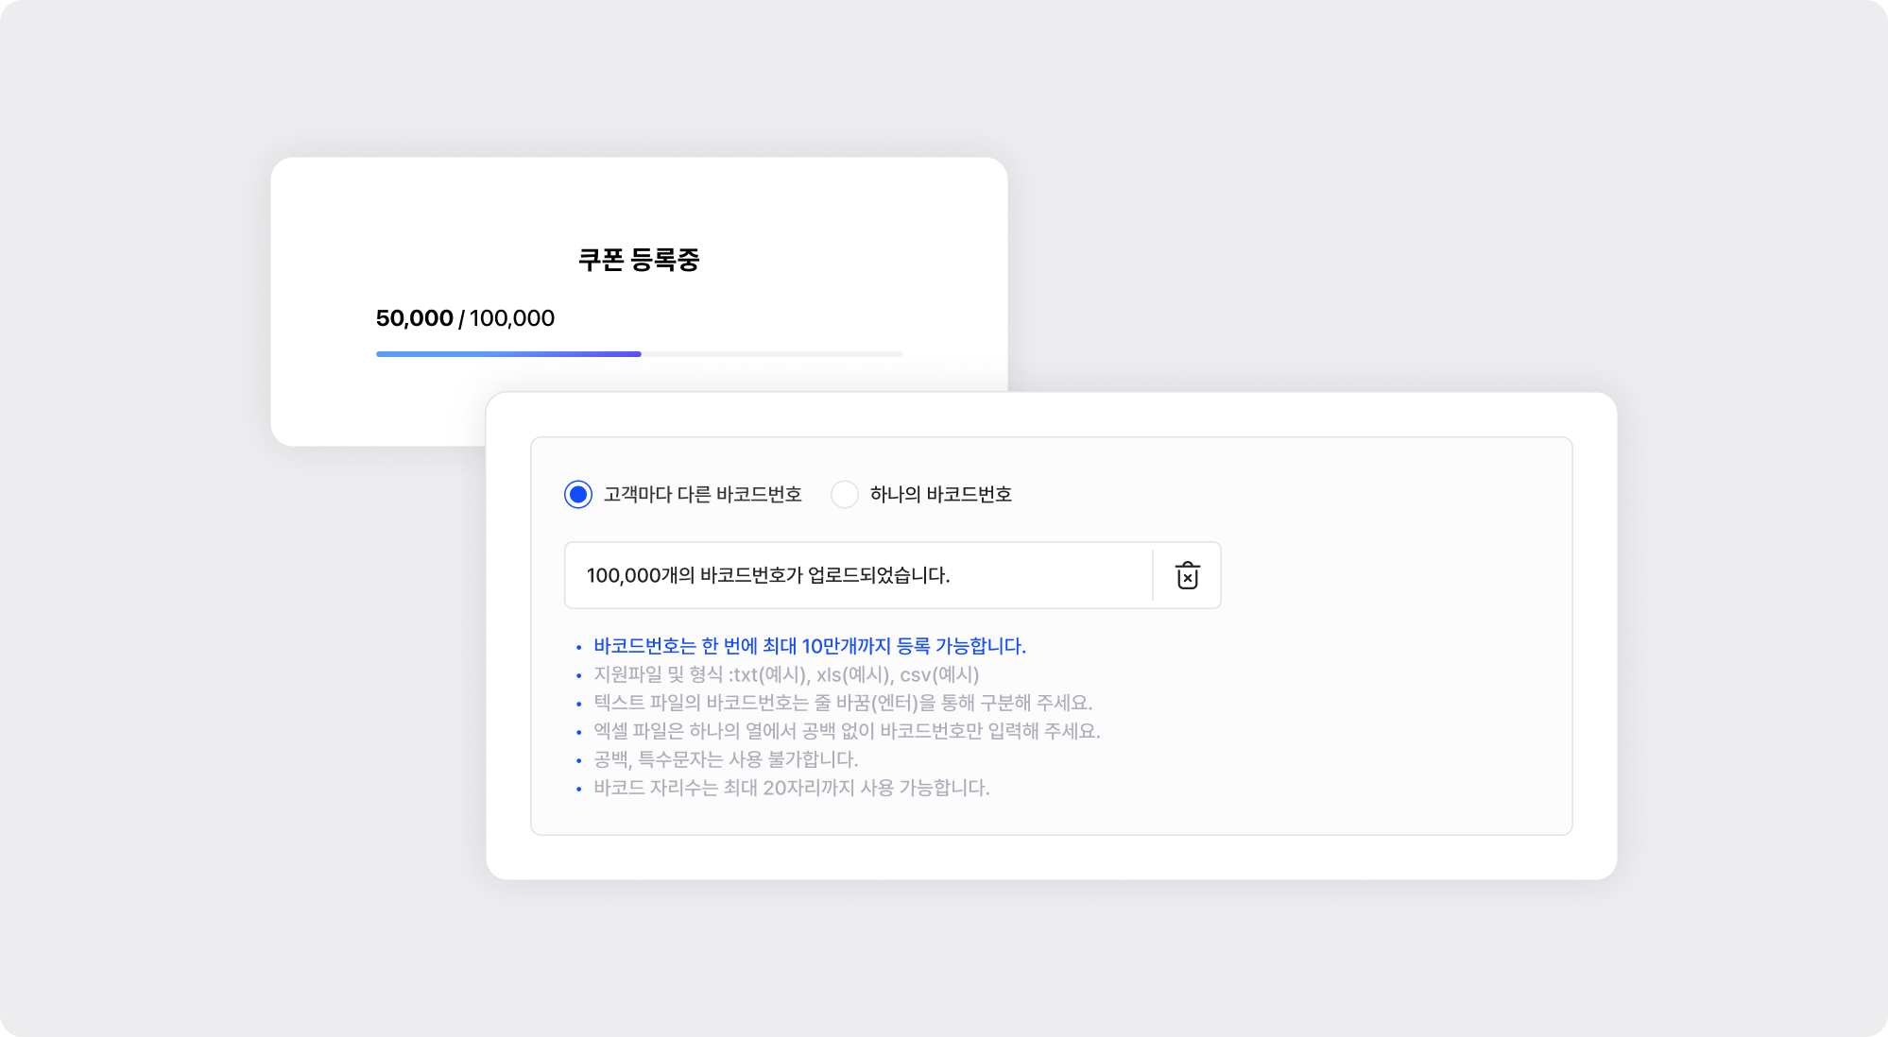Click the '100,000' total count text

click(512, 318)
